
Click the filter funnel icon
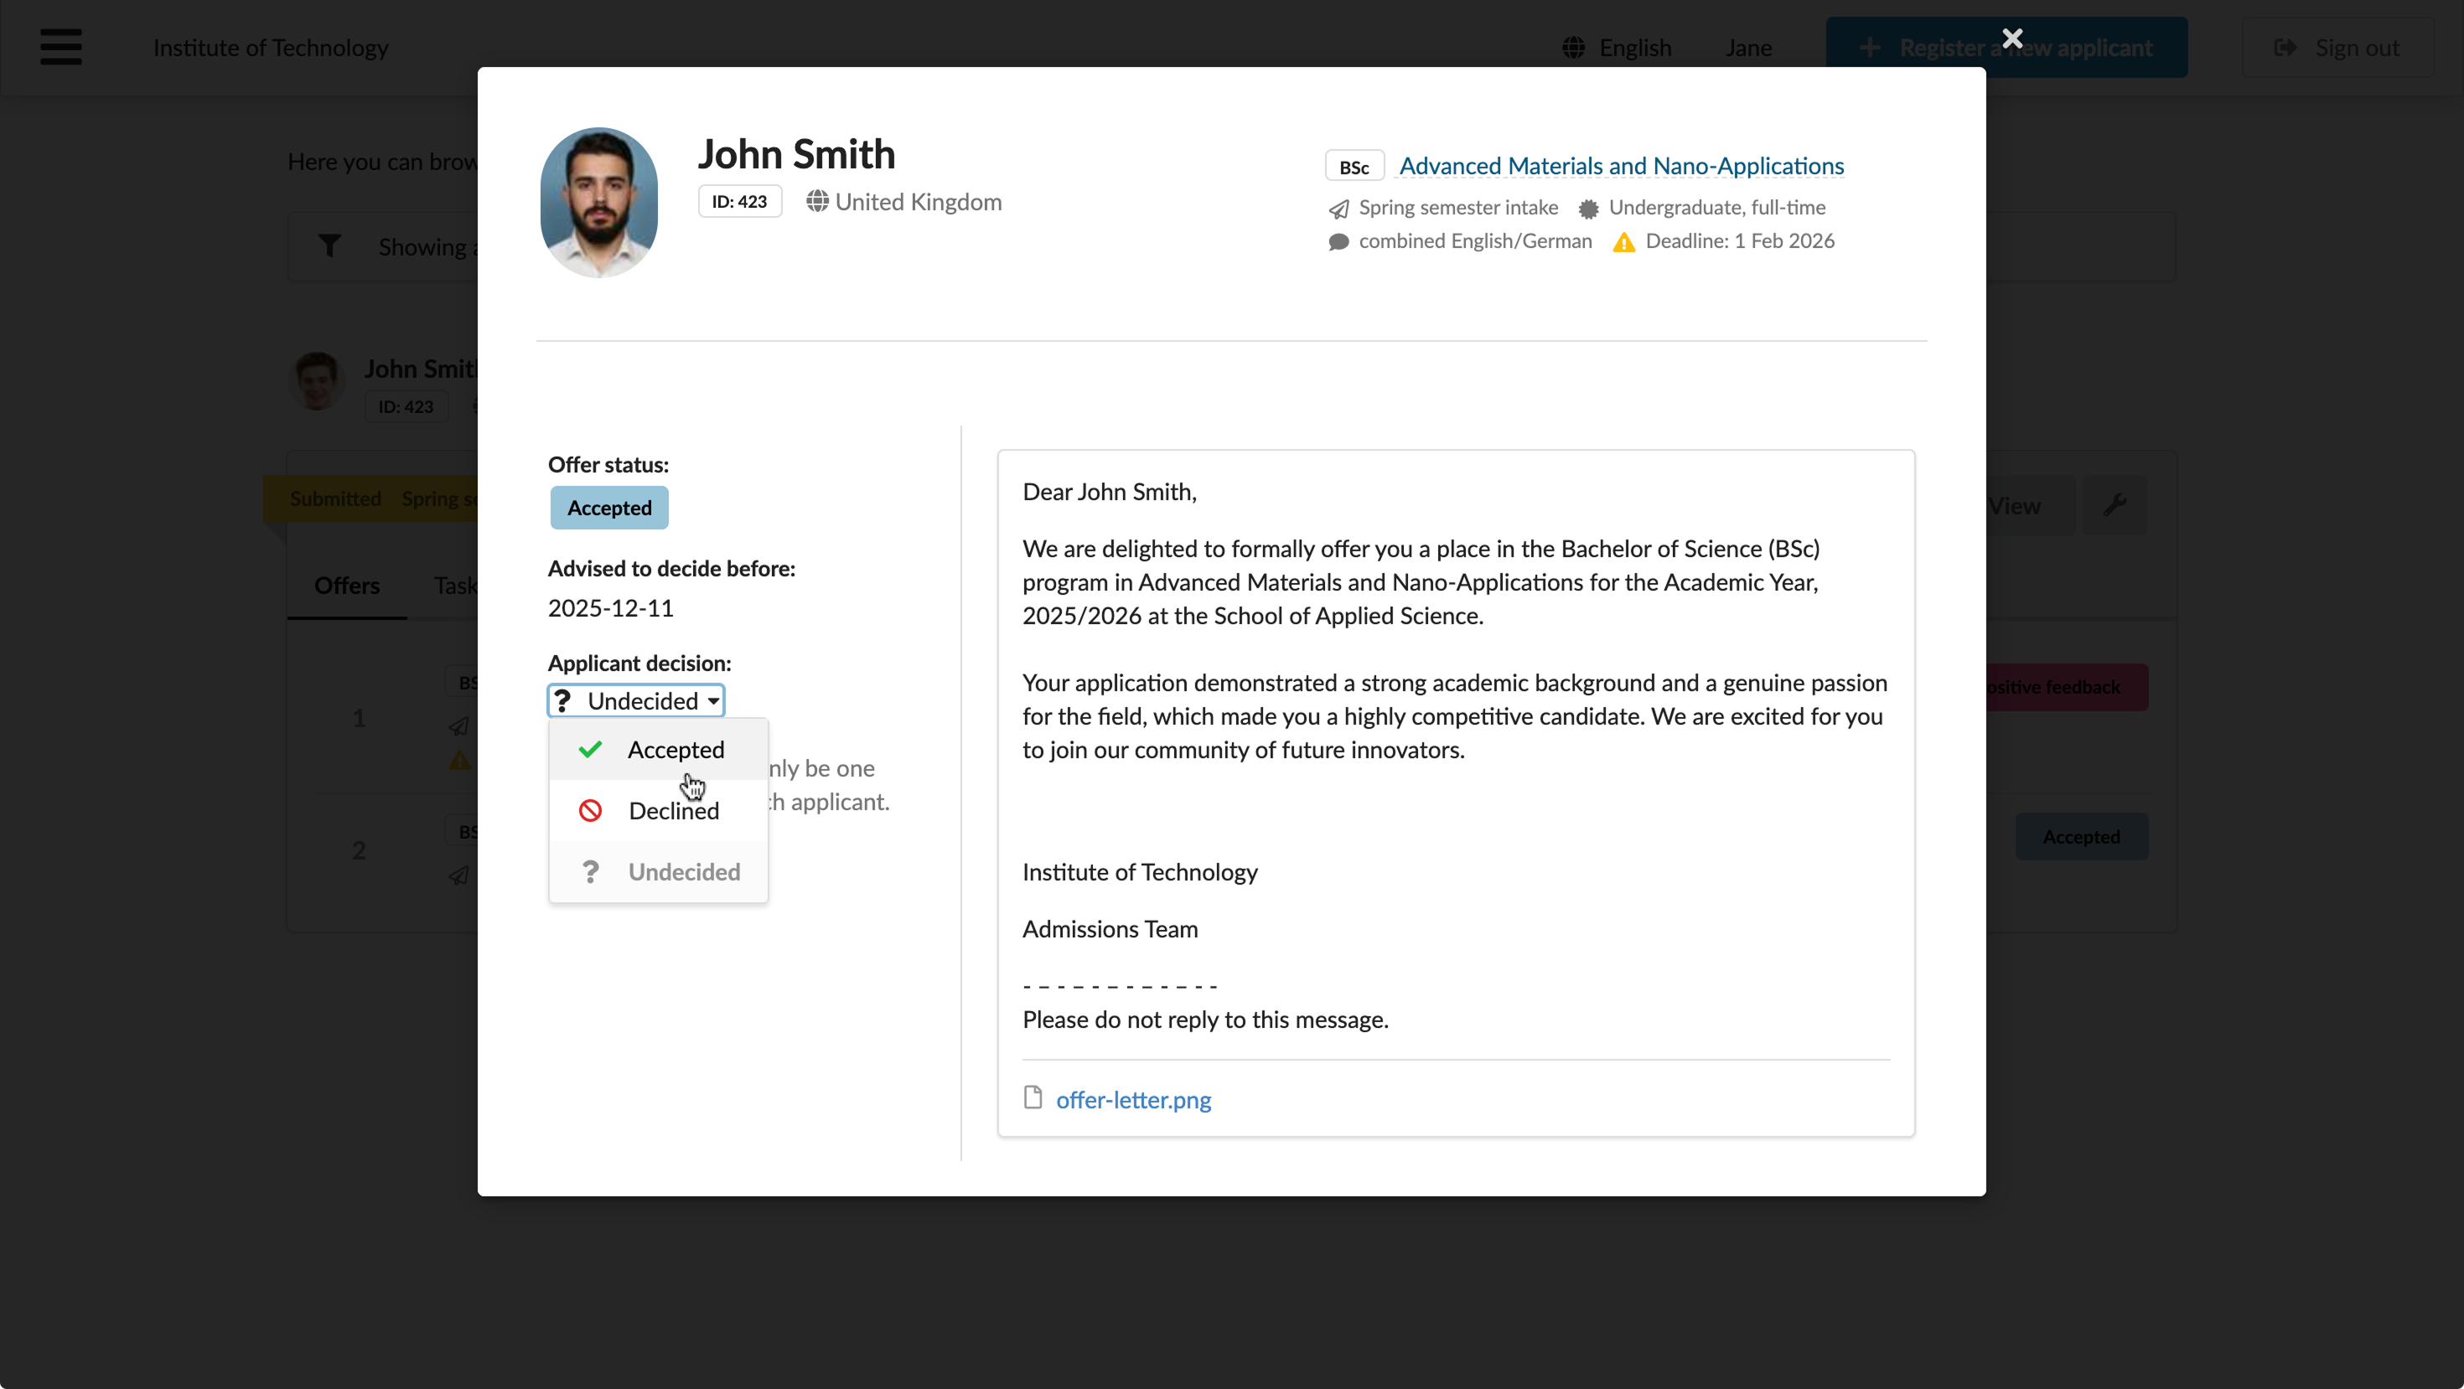coord(329,246)
